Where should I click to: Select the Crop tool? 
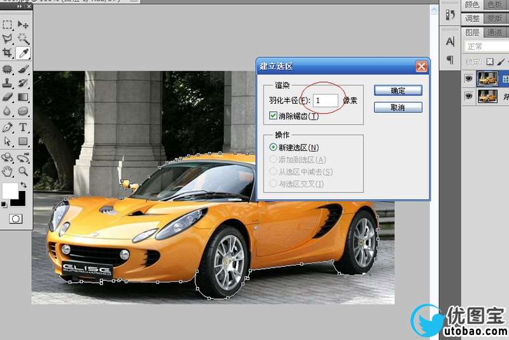pos(8,53)
